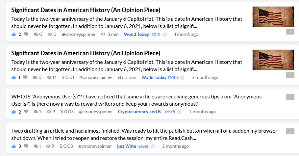Visit @cmoneyspinner profile from first article
The width and height of the screenshot is (299, 156).
tap(79, 34)
